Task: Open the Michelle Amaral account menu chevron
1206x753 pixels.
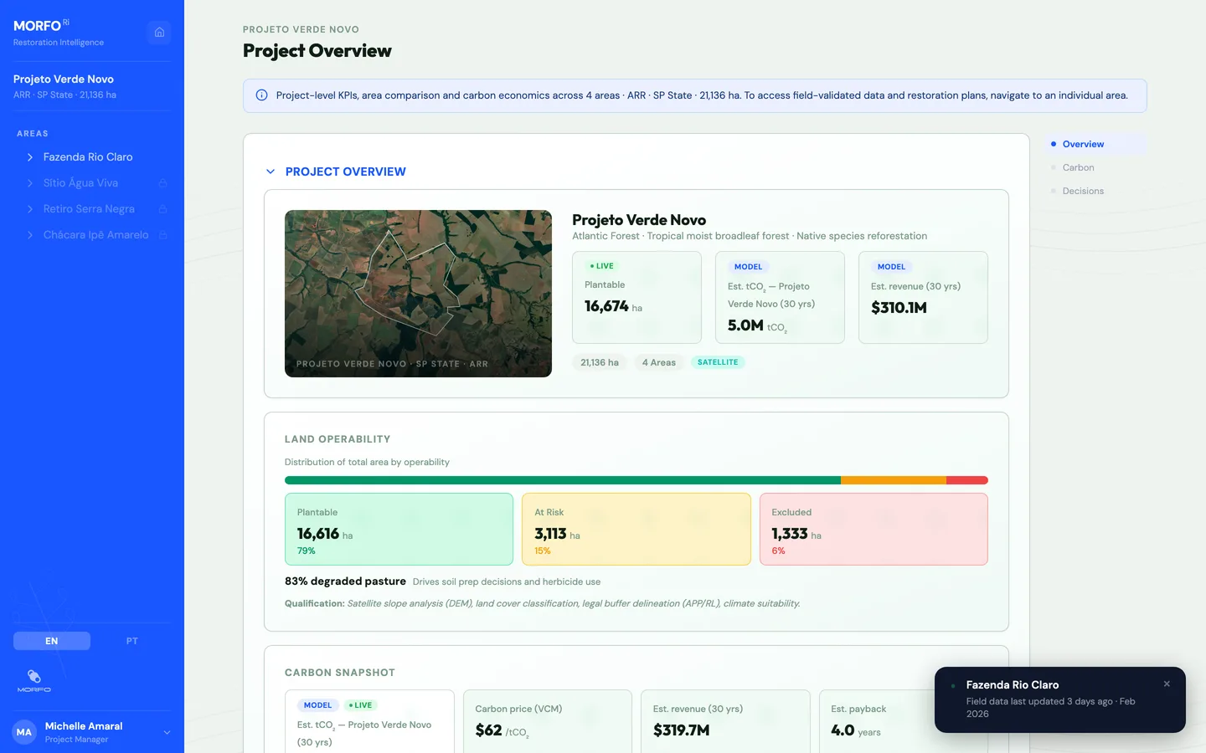Action: (166, 732)
